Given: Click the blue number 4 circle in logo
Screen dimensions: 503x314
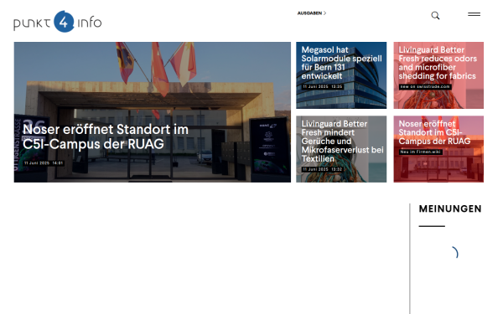Looking at the screenshot, I should click(65, 22).
